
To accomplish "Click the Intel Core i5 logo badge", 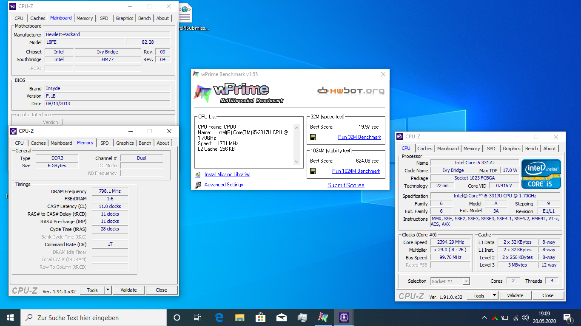I will click(x=541, y=174).
